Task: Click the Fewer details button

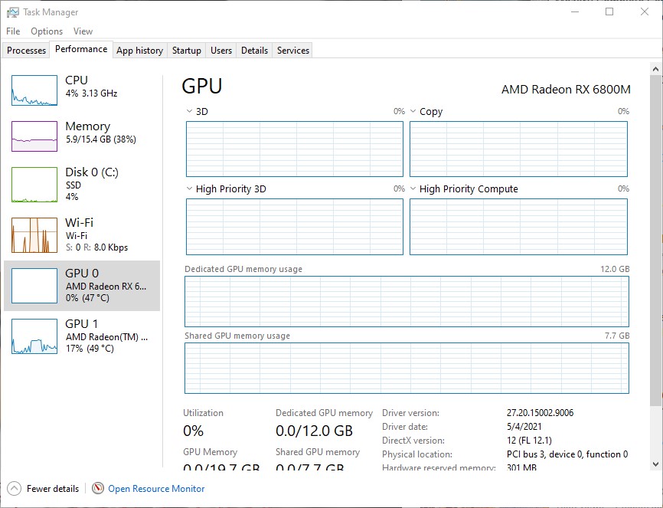Action: pyautogui.click(x=52, y=488)
